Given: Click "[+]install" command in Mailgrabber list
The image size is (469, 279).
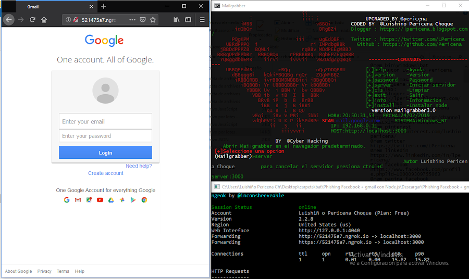Looking at the screenshot, I should (380, 105).
